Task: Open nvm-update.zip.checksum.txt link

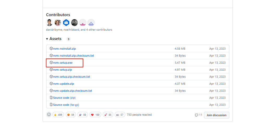Action: (72, 91)
